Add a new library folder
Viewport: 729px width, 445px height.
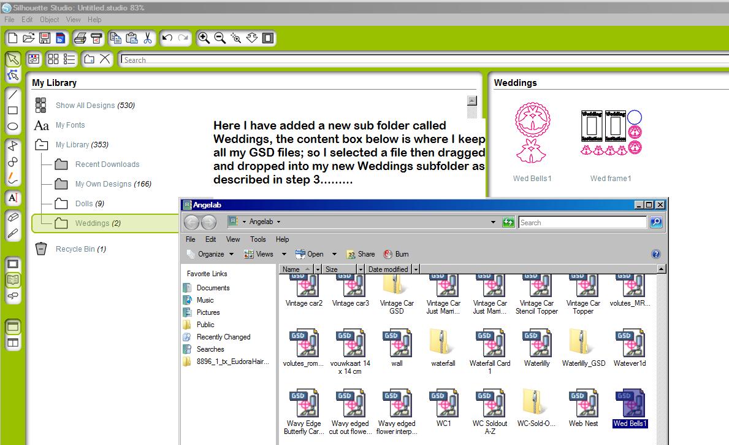[x=90, y=59]
